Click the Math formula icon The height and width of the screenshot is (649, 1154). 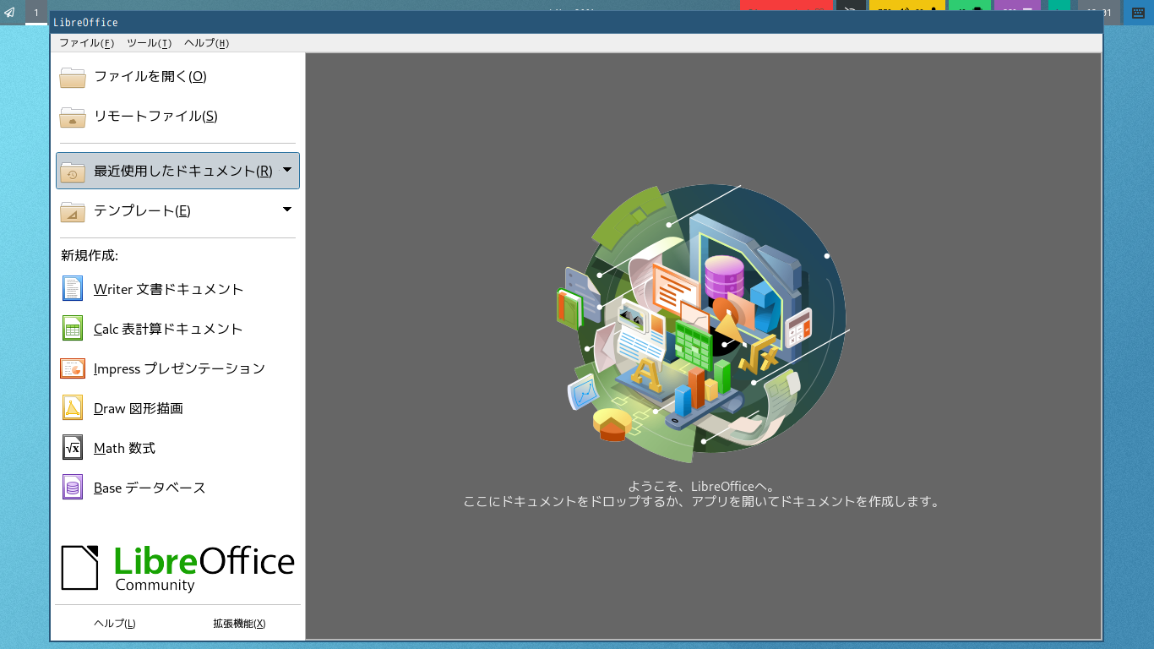(73, 448)
